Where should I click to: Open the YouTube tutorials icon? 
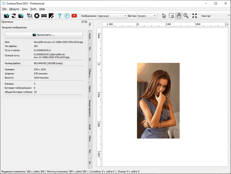(74, 16)
